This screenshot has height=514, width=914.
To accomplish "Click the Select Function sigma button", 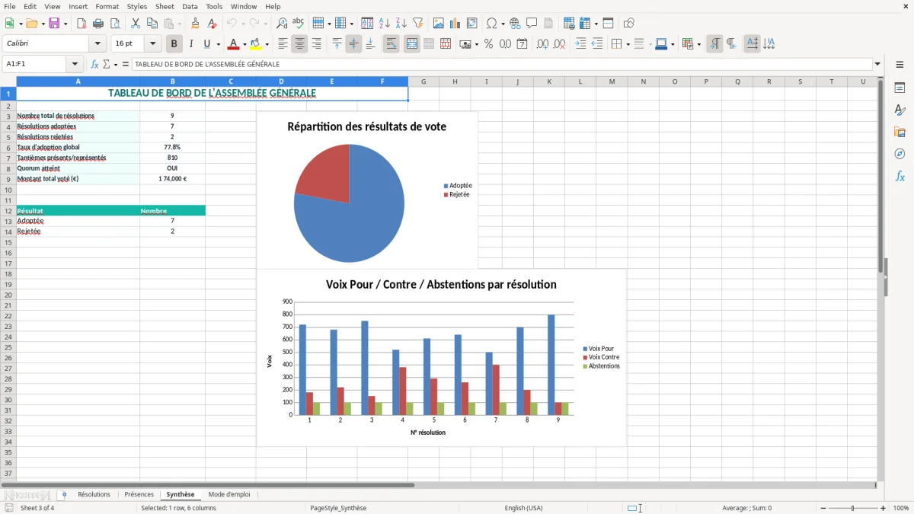I will (106, 65).
